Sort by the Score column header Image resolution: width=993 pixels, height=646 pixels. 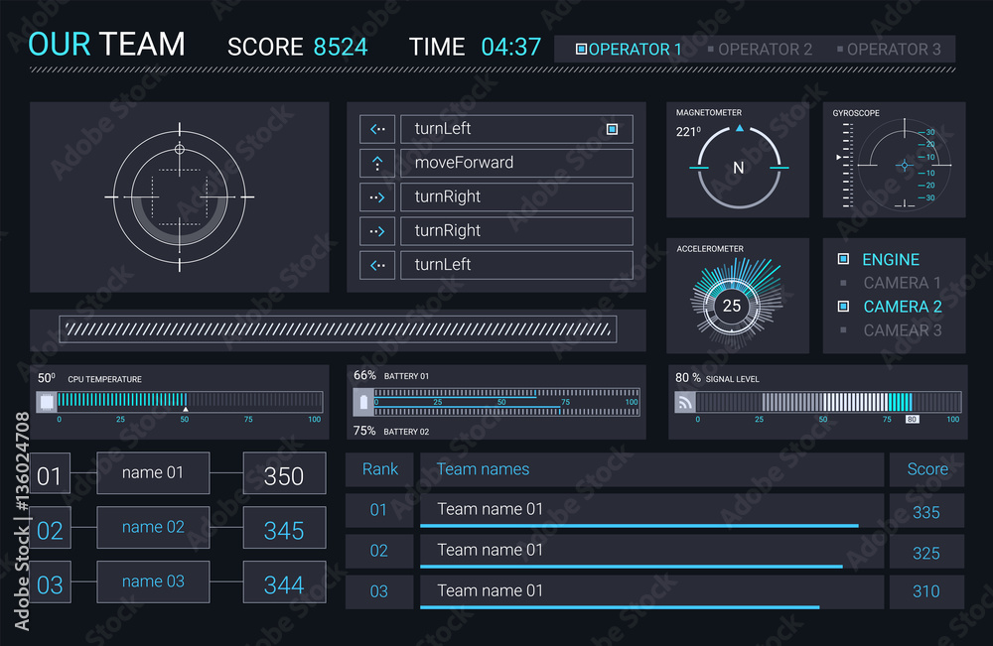pyautogui.click(x=927, y=469)
